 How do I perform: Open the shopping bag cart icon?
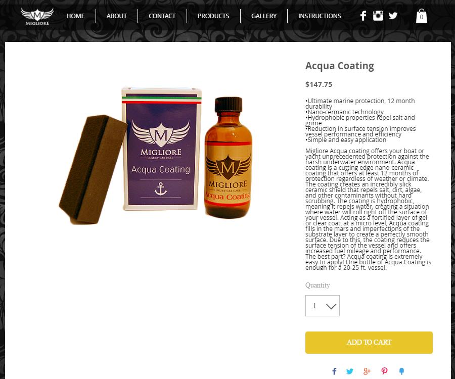pyautogui.click(x=421, y=16)
